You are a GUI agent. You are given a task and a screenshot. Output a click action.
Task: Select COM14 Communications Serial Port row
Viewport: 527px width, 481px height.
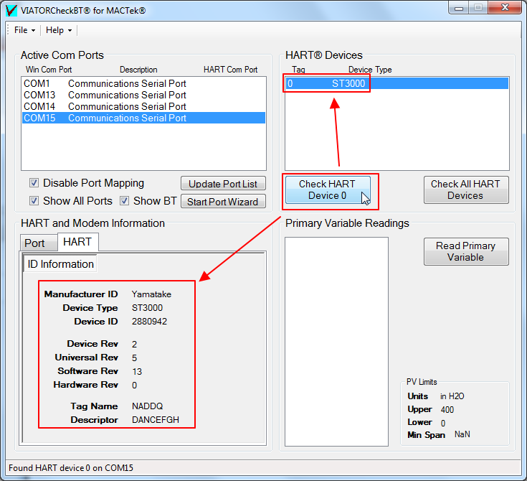coord(143,106)
